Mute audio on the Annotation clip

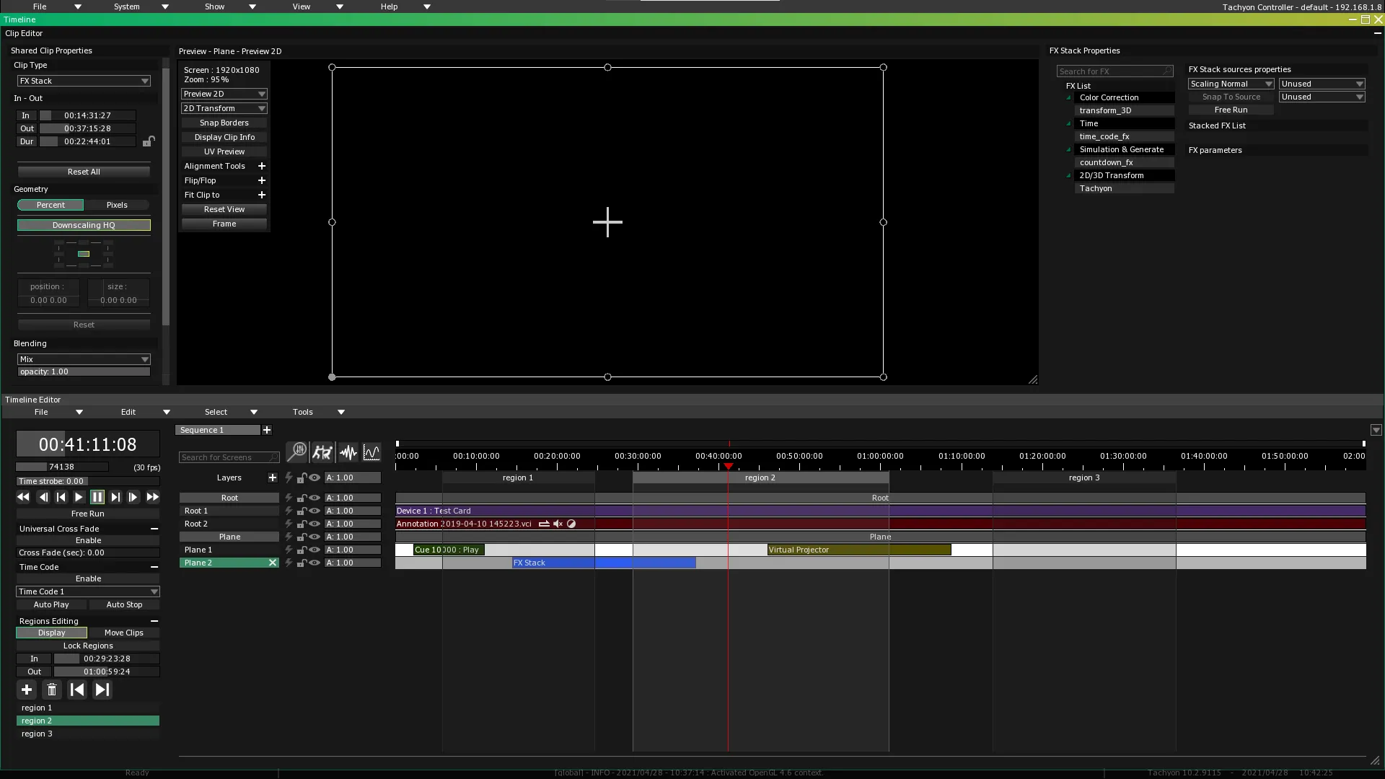point(558,524)
